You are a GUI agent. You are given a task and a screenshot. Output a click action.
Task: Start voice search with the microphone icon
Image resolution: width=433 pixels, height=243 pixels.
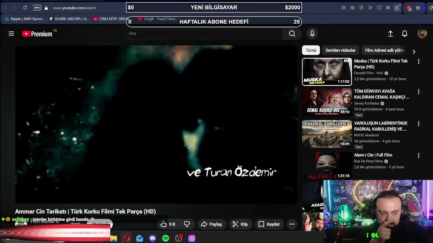coord(312,33)
